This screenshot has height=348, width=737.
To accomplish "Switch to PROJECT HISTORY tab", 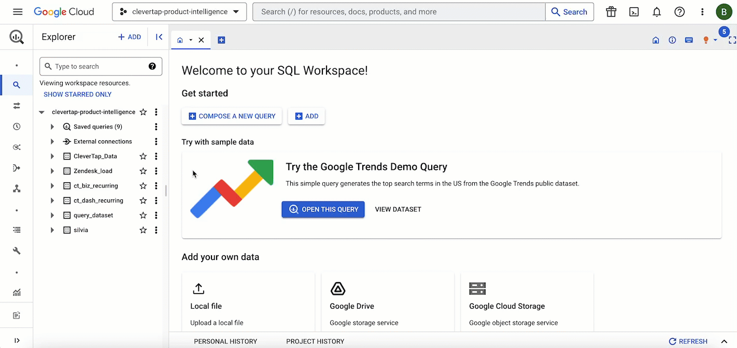I will [x=315, y=341].
